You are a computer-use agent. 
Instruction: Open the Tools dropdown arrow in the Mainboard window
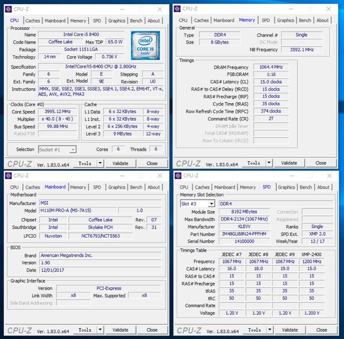pos(100,330)
